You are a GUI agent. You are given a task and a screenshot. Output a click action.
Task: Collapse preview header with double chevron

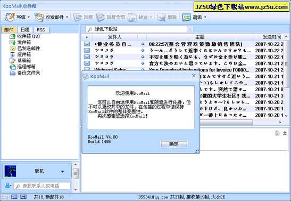[x=285, y=133]
